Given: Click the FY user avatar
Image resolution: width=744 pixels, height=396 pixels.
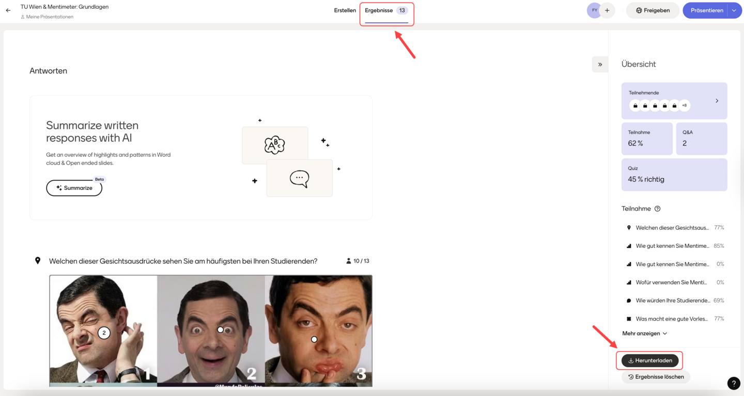Looking at the screenshot, I should pos(594,10).
